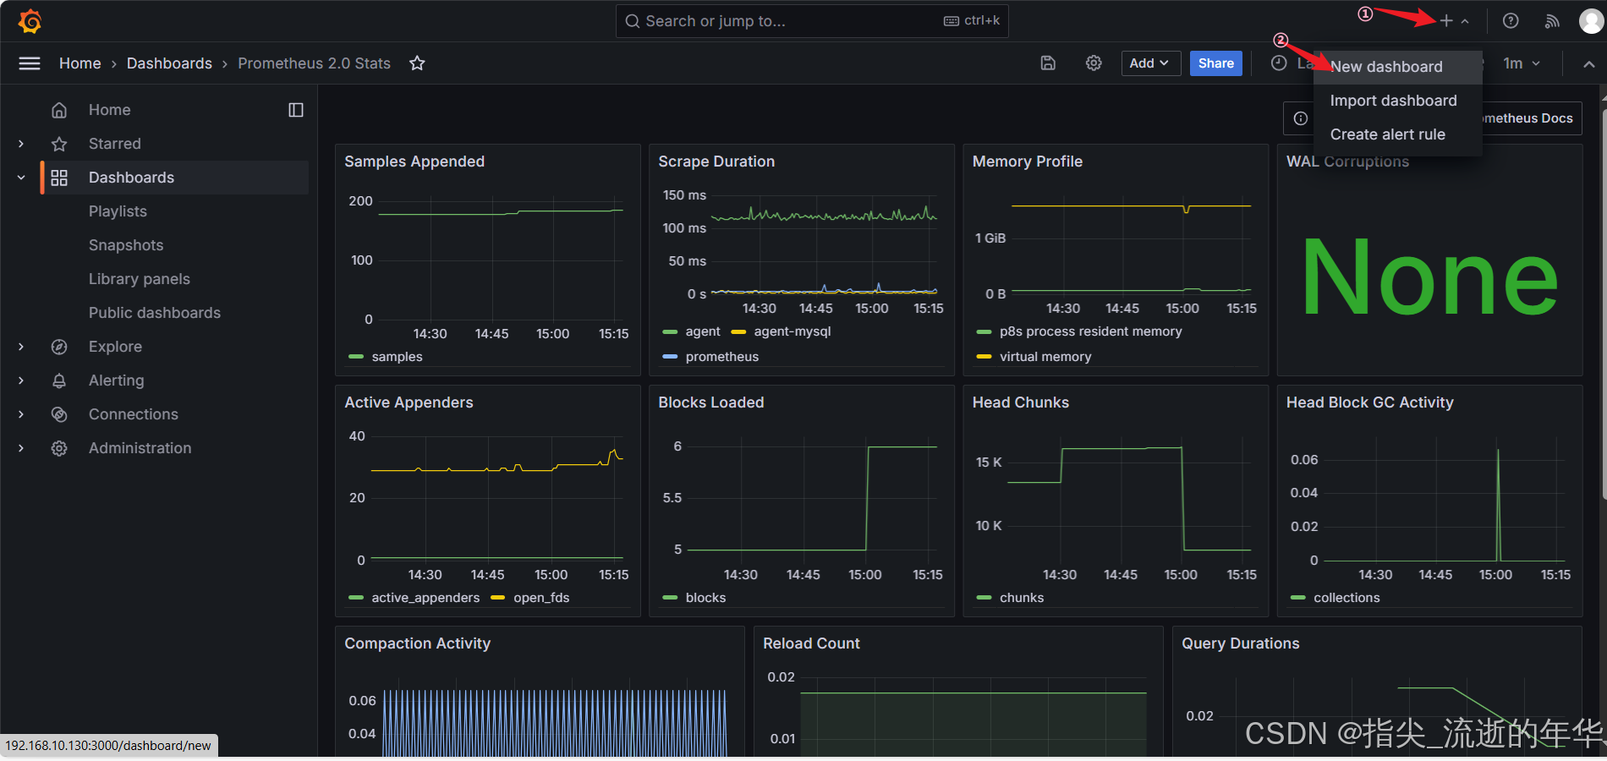Viewport: 1607px width, 761px height.
Task: Click the save dashboard icon
Action: click(1048, 63)
